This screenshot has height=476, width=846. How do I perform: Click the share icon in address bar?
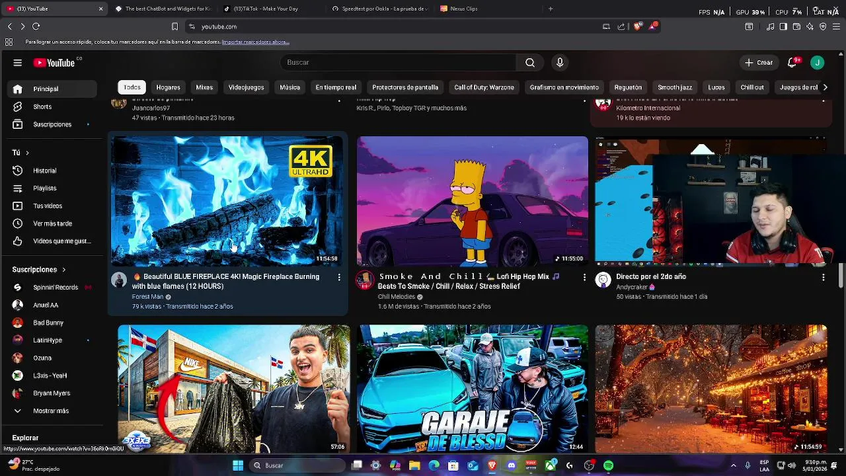(x=621, y=26)
